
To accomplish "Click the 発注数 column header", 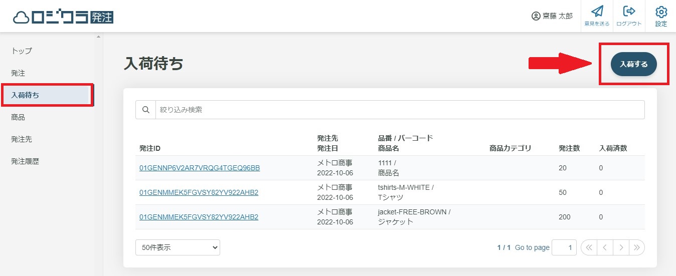I will (x=569, y=148).
